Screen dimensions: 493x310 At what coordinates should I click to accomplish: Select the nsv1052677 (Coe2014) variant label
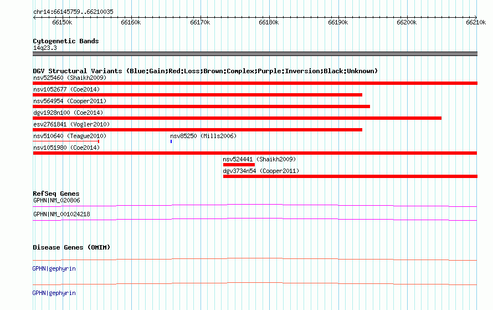point(66,89)
